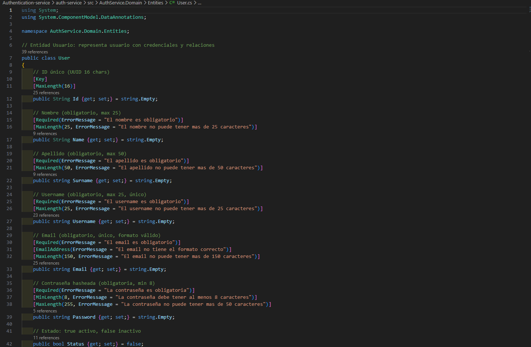Open the auth-service breadcrumb folder
This screenshot has height=347, width=531.
[69, 3]
